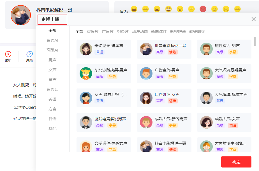Filter anchors by 高级AI category
The height and width of the screenshot is (171, 259).
(x=52, y=50)
